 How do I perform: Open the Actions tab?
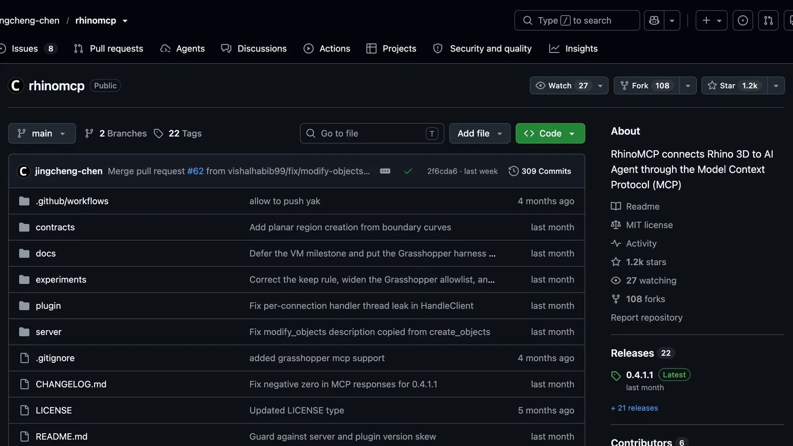327,49
